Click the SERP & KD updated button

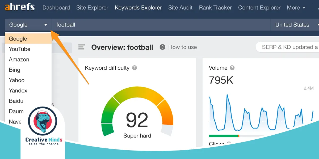coord(288,47)
